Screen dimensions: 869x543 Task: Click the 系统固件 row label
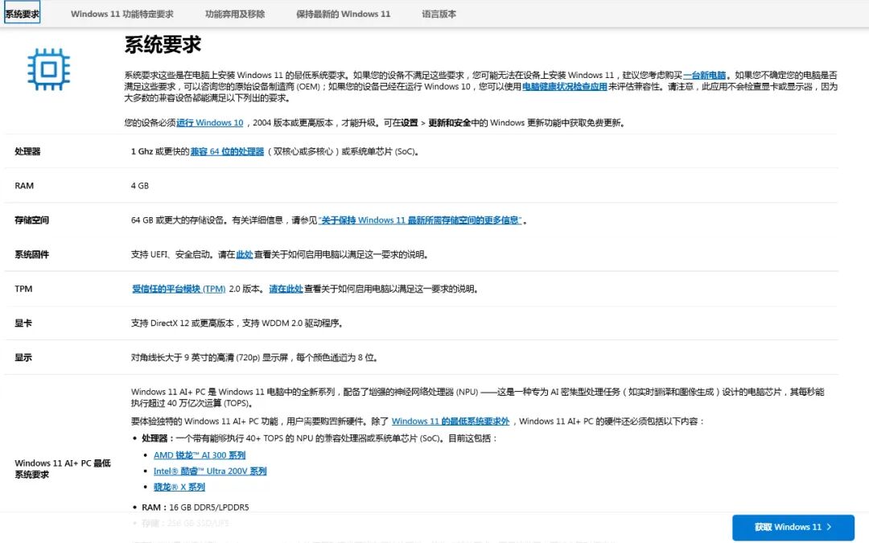(x=31, y=254)
